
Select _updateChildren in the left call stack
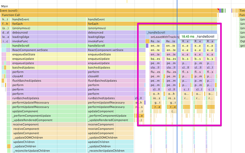click(49, 146)
